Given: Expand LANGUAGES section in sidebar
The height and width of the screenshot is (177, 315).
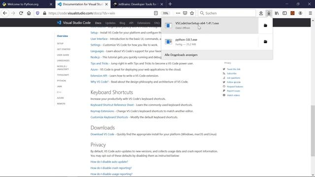Looking at the screenshot, I should coord(63,60).
